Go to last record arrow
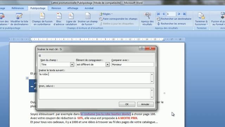Viewport: 225px width, 127px height. 184,14
